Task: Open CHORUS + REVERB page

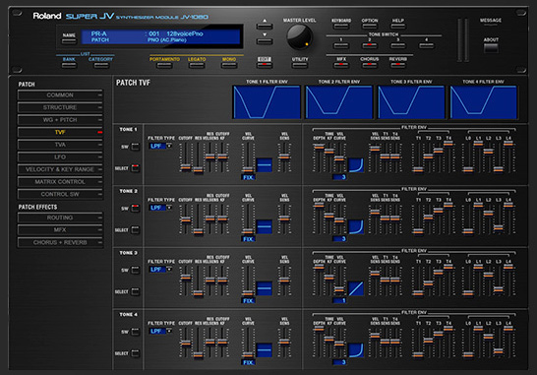Action: tap(60, 242)
